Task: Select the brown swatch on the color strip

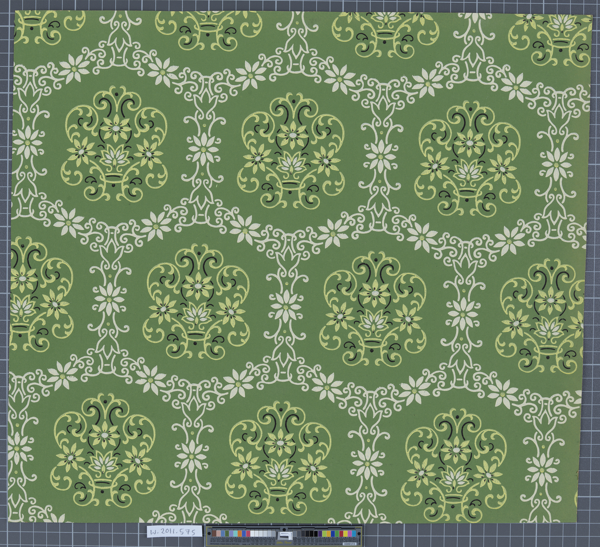Action: pos(214,534)
